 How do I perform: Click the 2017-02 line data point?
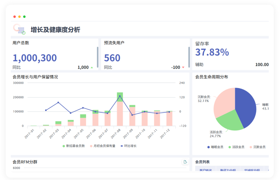tap(46, 110)
